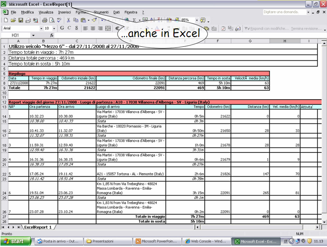Open the Modifica menu
This screenshot has width=327, height=247.
[x=27, y=12]
